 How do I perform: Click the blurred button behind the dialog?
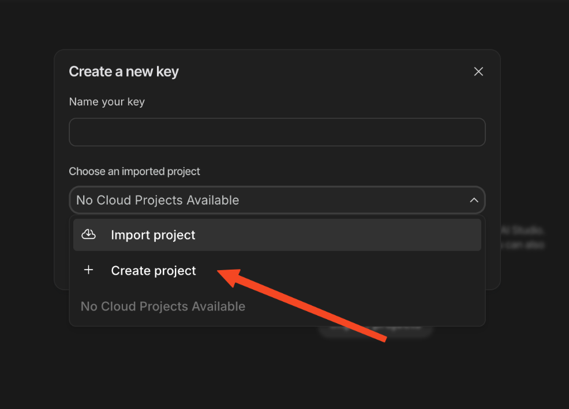point(375,330)
